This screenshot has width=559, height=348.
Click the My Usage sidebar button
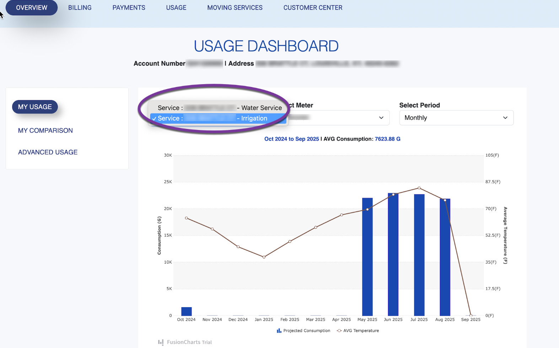pyautogui.click(x=35, y=107)
